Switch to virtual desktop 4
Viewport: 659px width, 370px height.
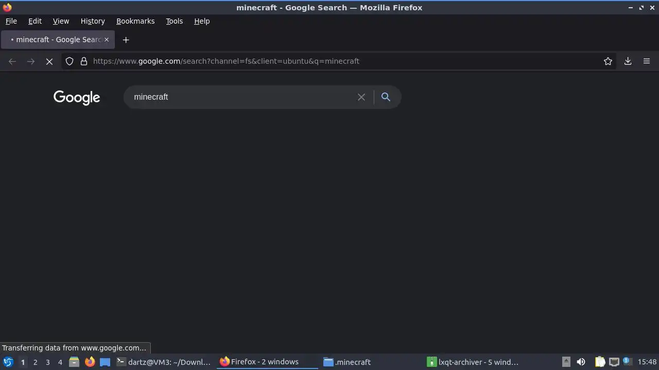coord(60,362)
